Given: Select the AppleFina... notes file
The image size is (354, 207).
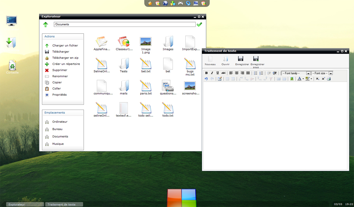Looking at the screenshot, I should (102, 43).
